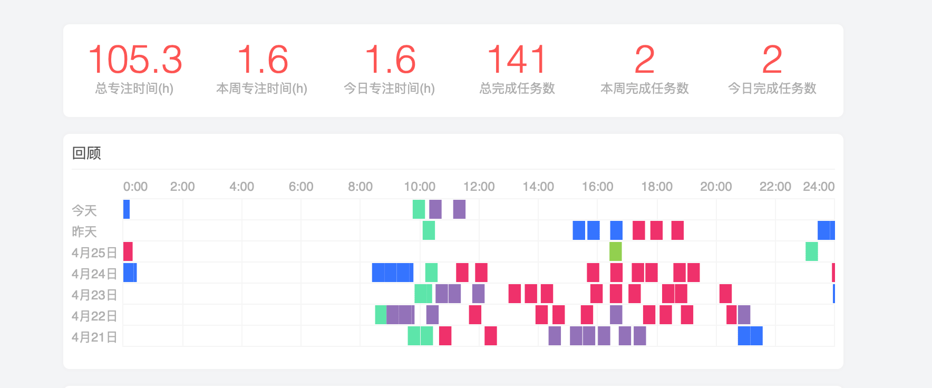Select the 总专注时间(h) label
The image size is (932, 388).
coord(134,89)
